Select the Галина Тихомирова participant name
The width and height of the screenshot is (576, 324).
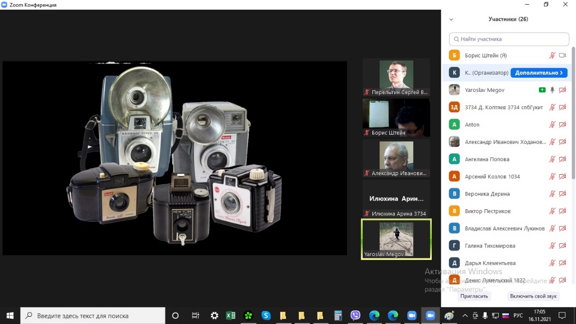pos(490,245)
